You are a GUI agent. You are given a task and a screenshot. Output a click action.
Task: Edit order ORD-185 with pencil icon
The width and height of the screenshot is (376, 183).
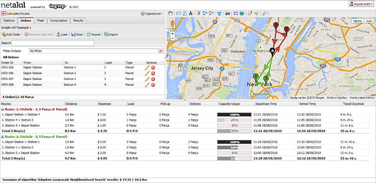[147, 68]
